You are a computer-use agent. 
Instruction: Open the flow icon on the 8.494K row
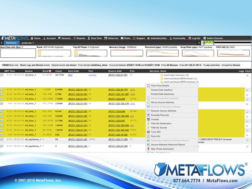pos(2,90)
